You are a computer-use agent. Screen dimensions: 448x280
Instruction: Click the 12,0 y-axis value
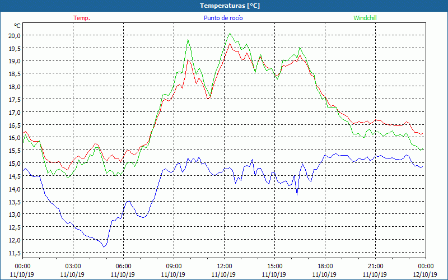click(15, 240)
